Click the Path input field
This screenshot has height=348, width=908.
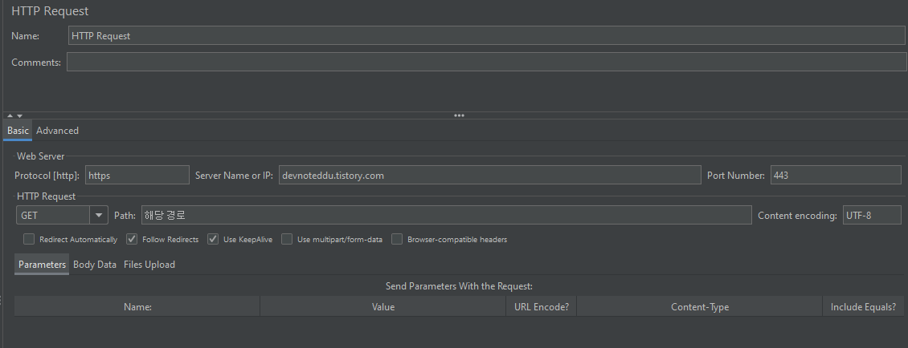point(446,216)
